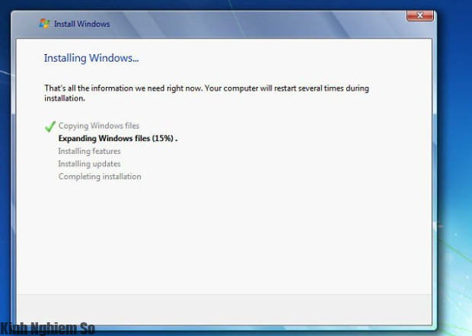472x336 pixels.
Task: Click the Windows flag logo in title bar
Action: [44, 24]
